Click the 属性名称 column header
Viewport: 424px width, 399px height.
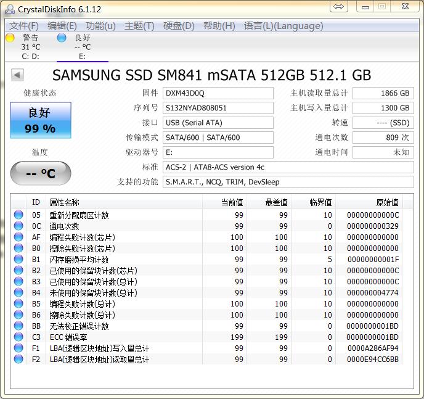click(x=64, y=202)
